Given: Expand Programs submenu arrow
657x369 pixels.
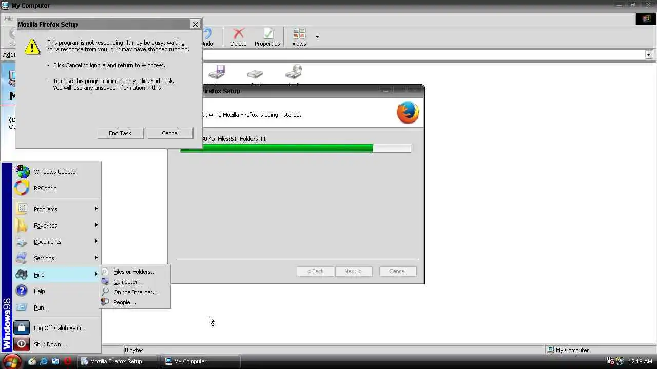Looking at the screenshot, I should point(96,209).
